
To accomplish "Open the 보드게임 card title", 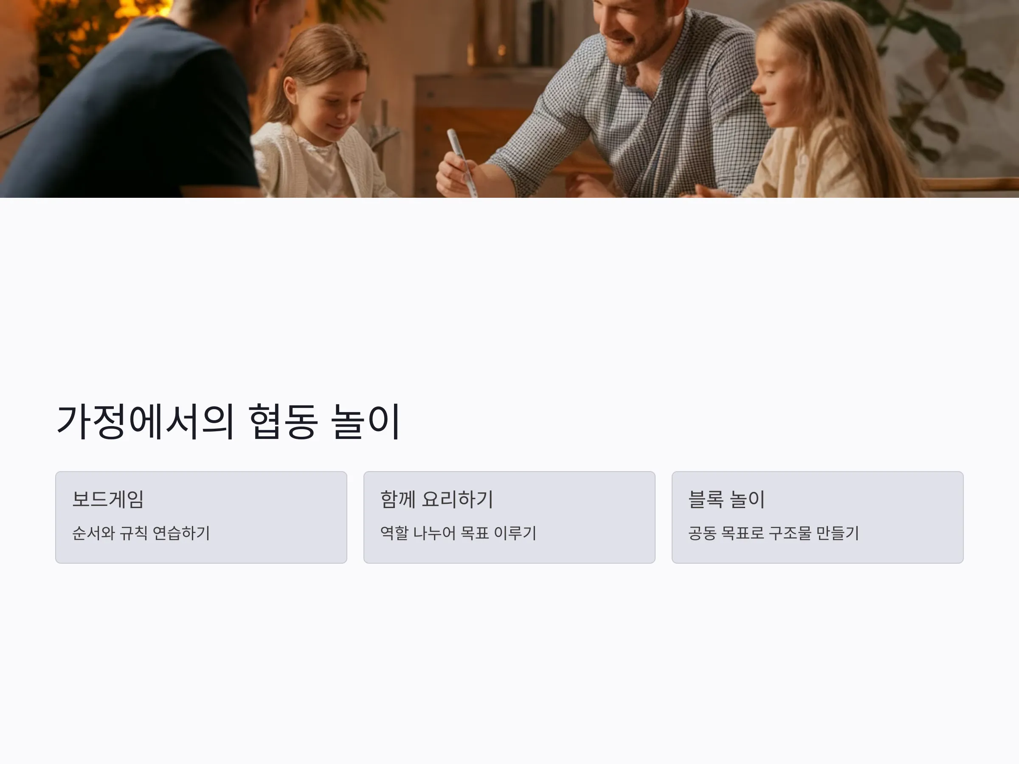I will [x=108, y=499].
